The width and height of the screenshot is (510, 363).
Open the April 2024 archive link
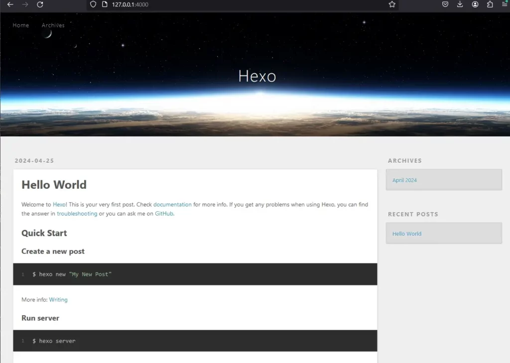404,180
